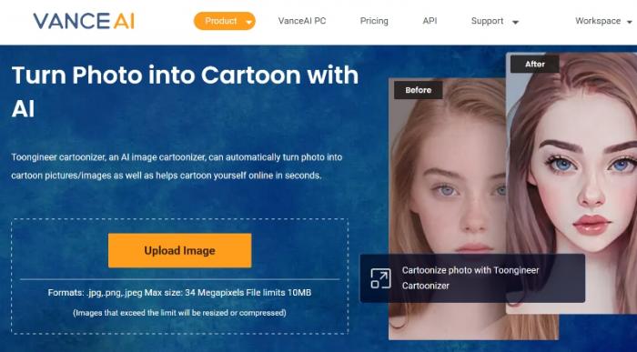Click the expand icon beside Cartoonize photo caption

(380, 278)
